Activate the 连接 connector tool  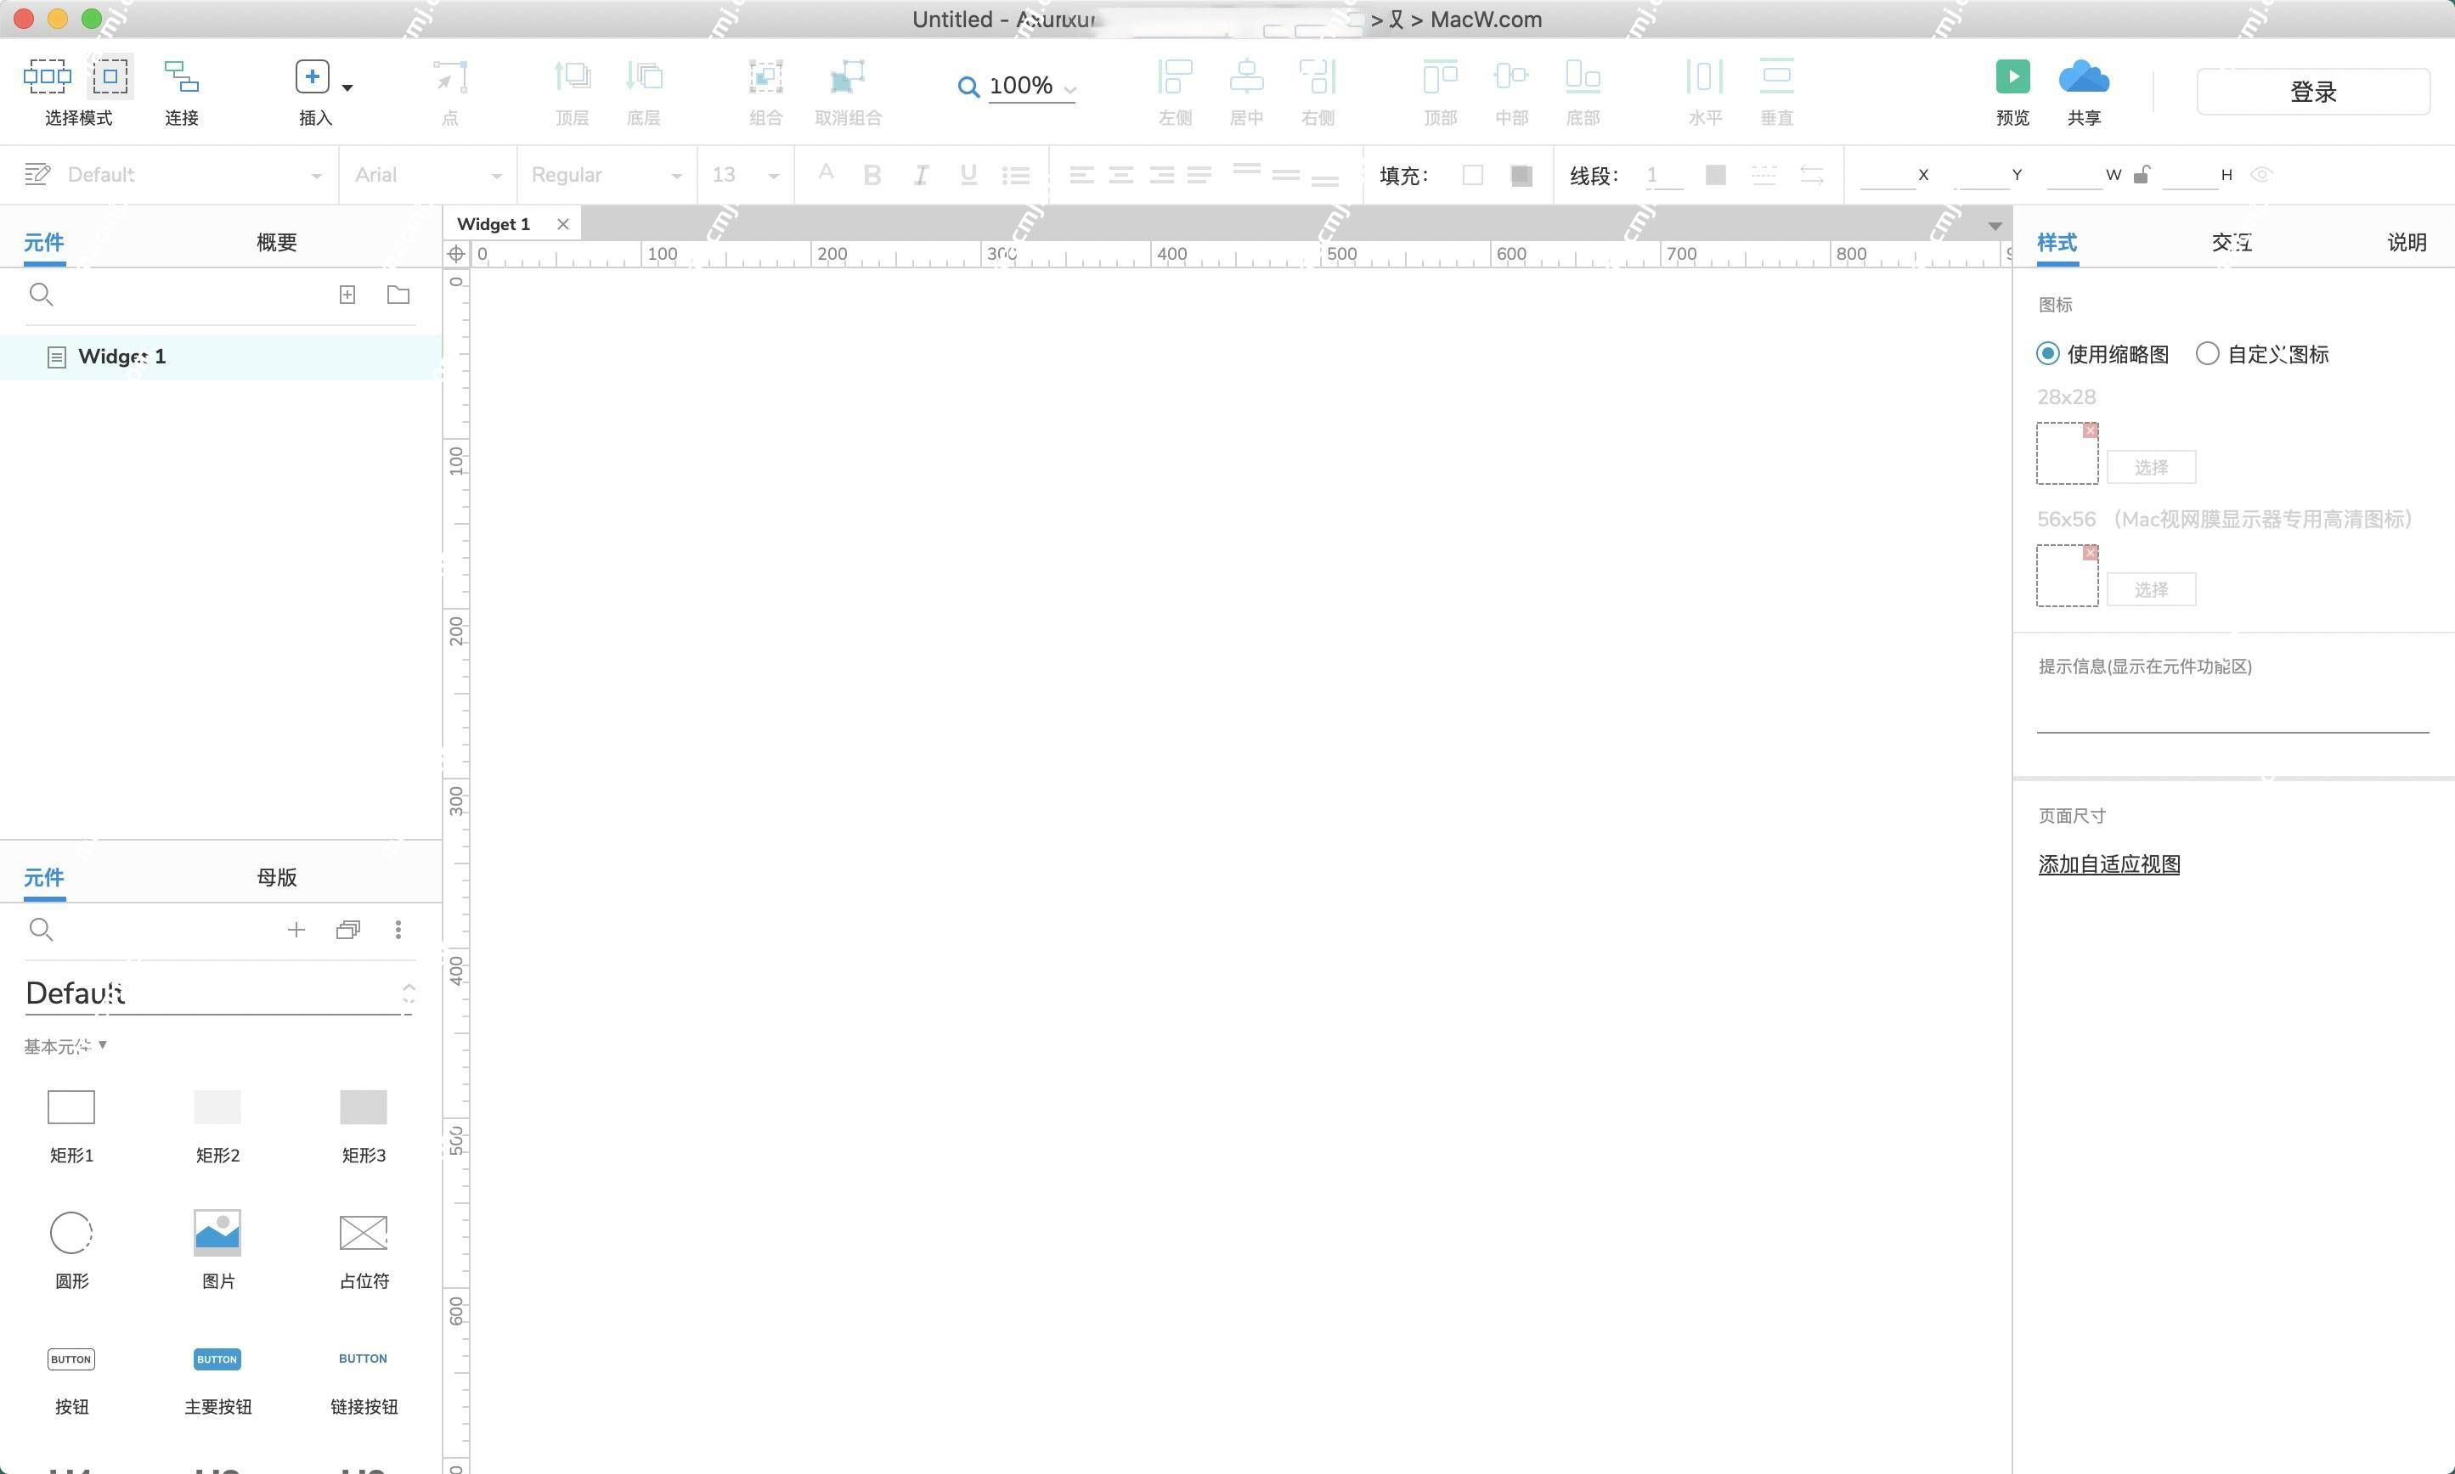coord(181,76)
